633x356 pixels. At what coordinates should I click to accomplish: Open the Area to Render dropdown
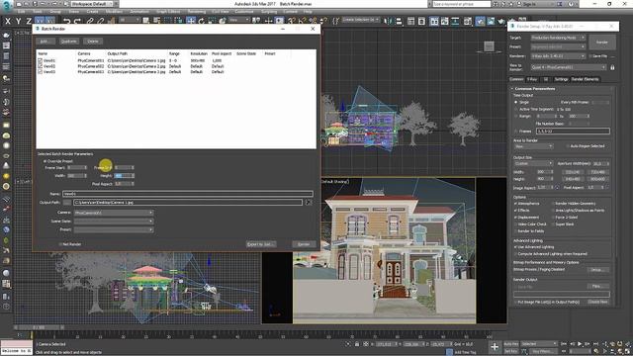coord(533,146)
